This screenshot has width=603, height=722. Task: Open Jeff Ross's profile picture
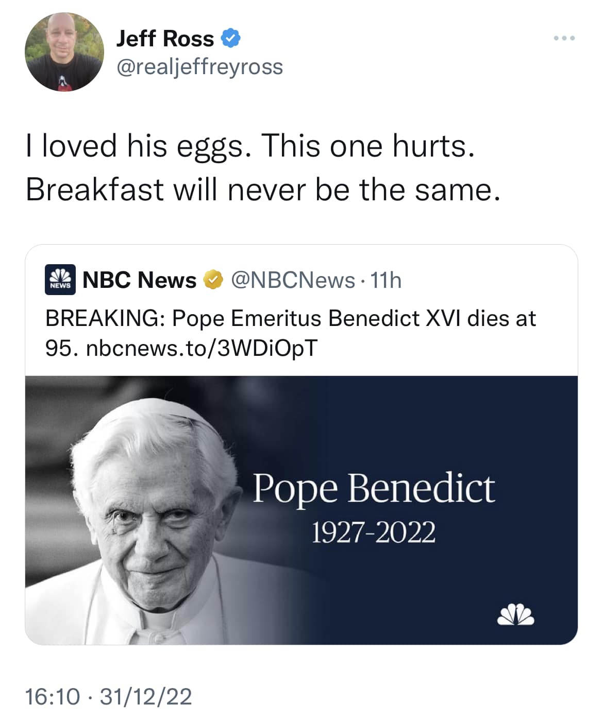point(64,52)
